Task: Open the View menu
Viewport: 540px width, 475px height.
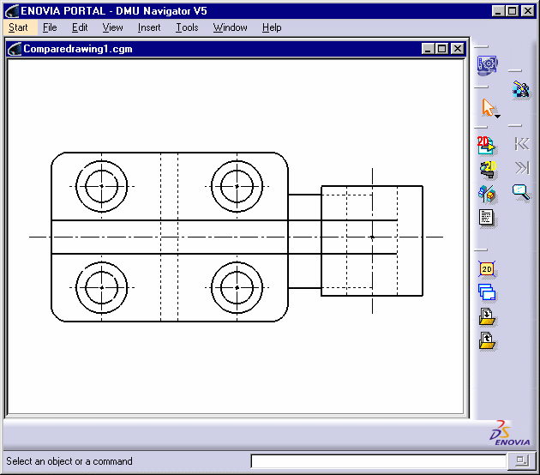Action: click(x=112, y=27)
